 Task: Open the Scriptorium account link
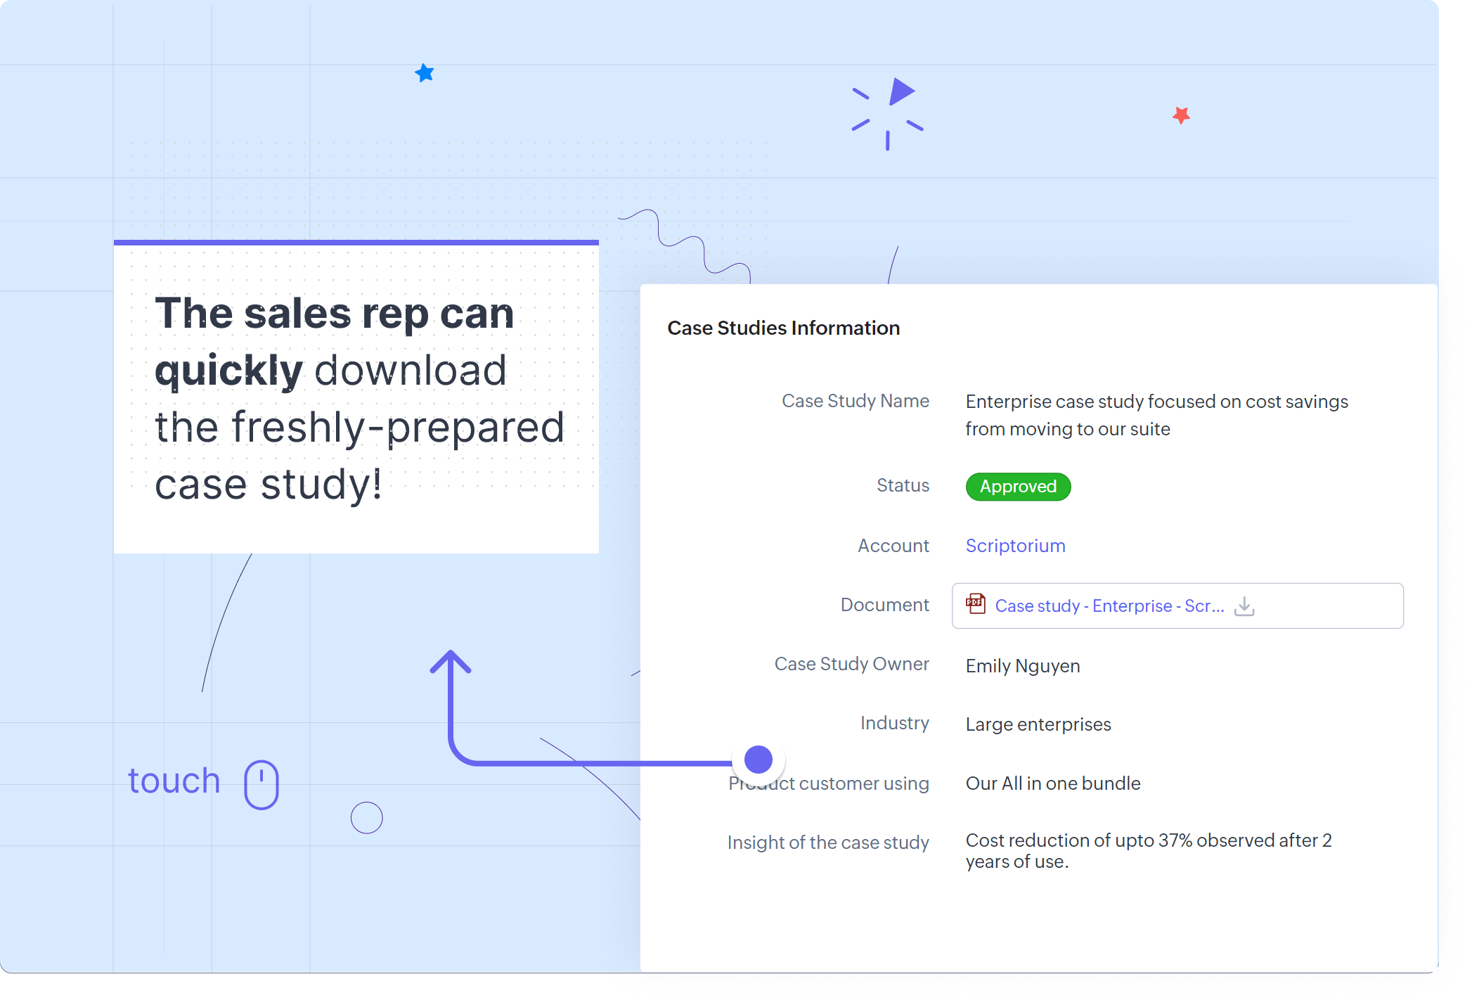click(x=1015, y=546)
